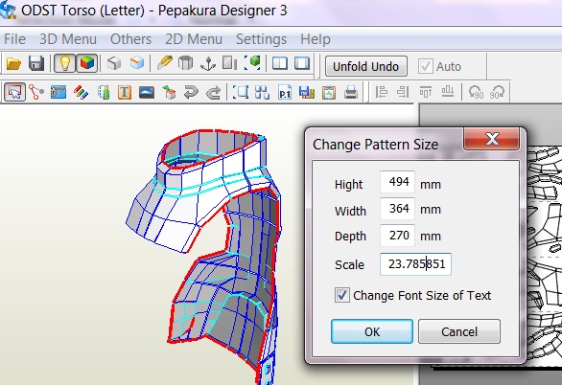The image size is (562, 385).
Task: Open the 2D Menu
Action: [194, 39]
